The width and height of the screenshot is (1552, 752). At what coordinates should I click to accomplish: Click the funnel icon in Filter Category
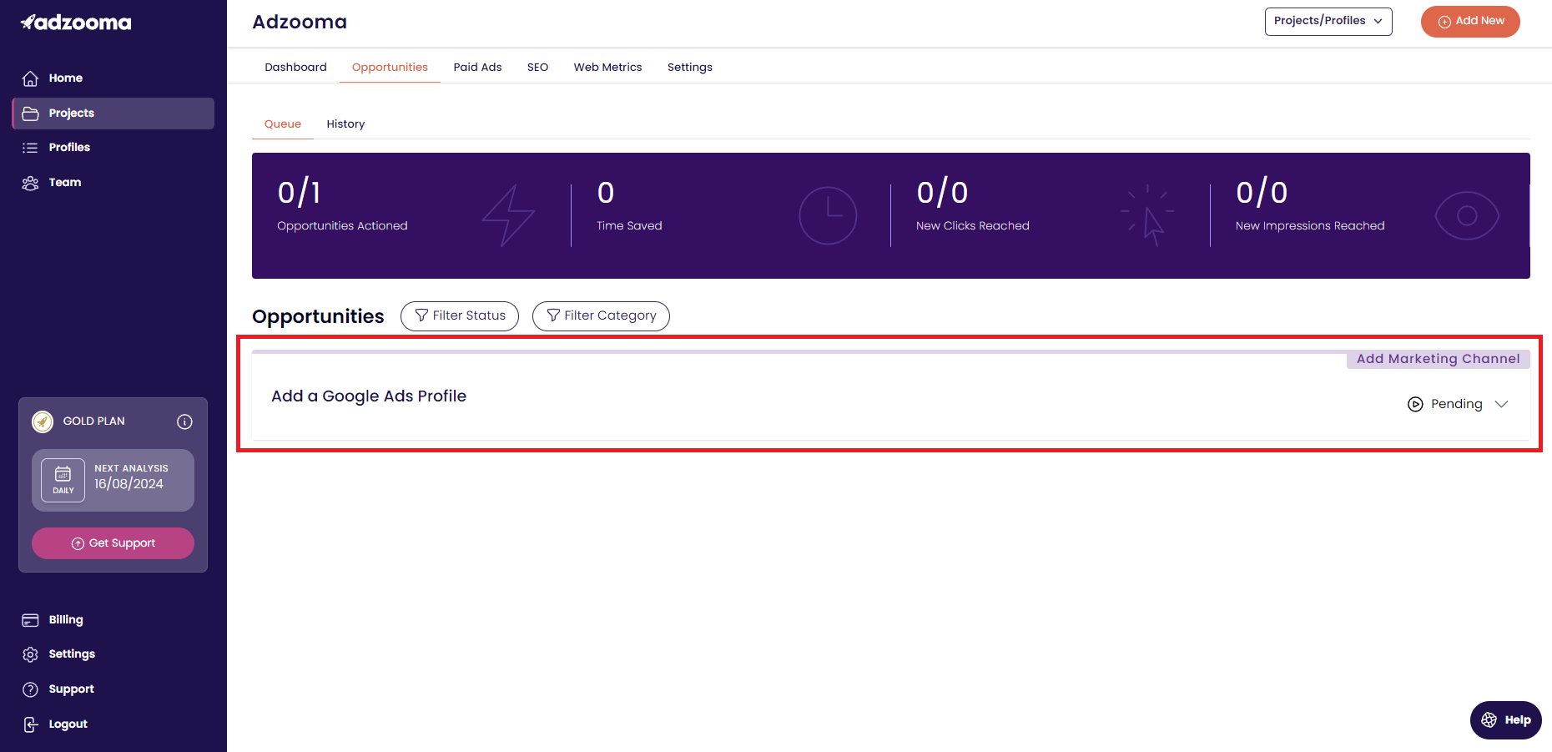[x=553, y=315]
